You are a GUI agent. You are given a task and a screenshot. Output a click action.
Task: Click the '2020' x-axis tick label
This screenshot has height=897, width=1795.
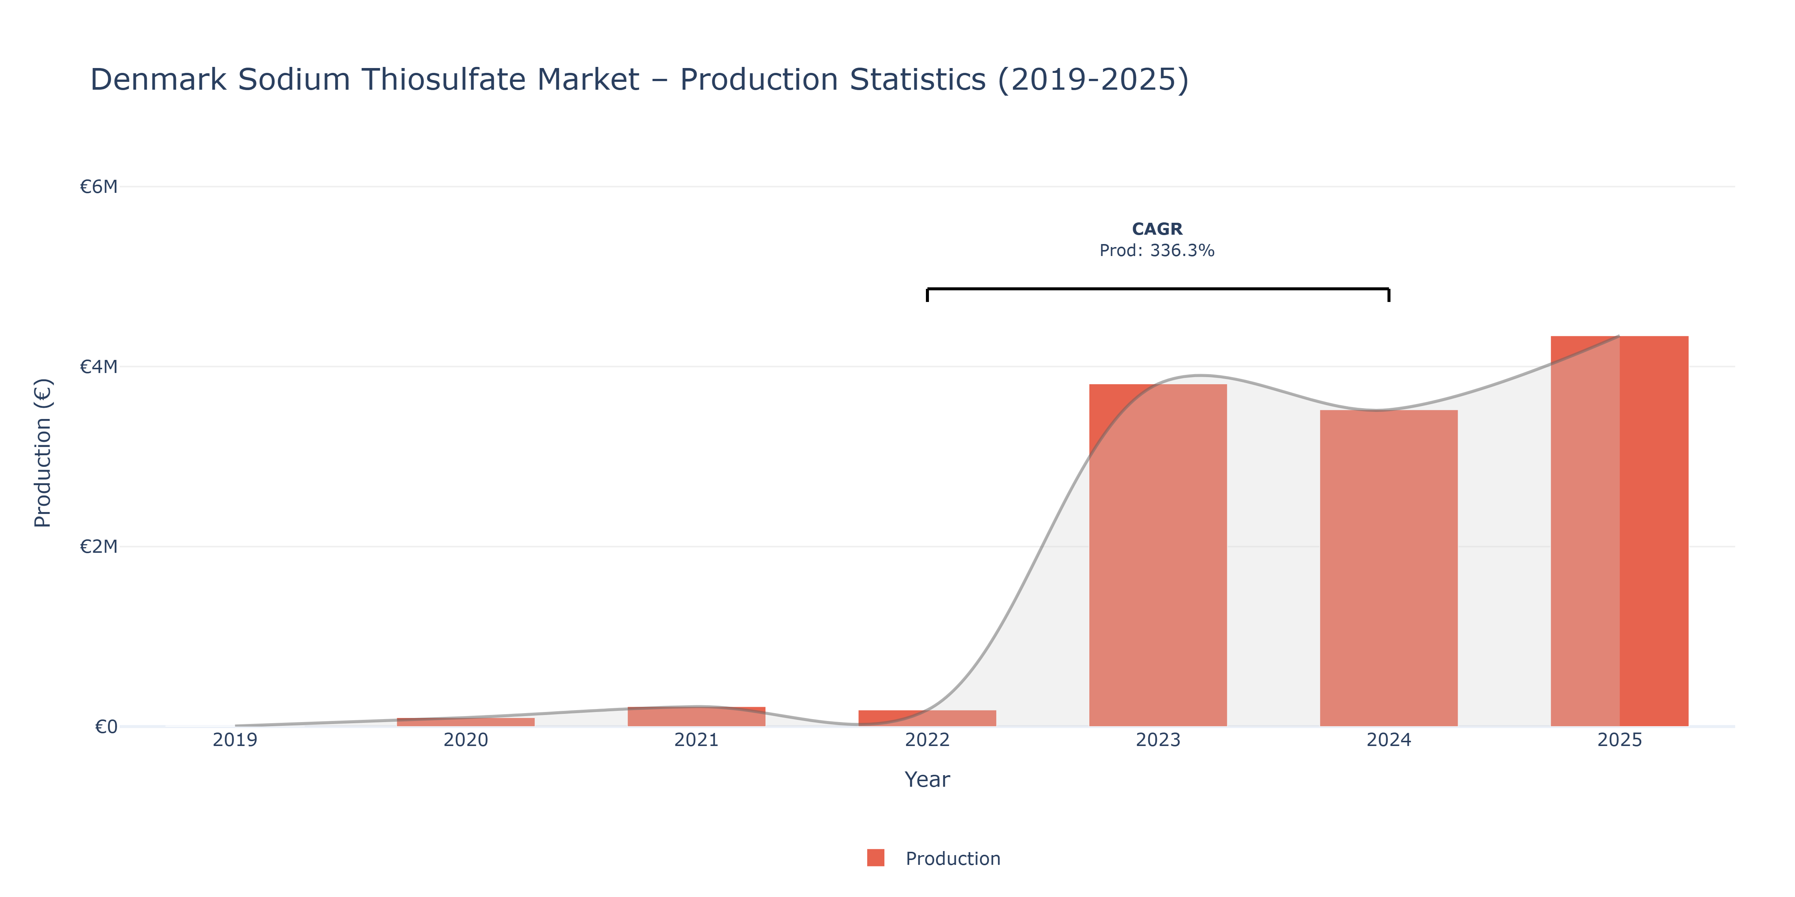pyautogui.click(x=466, y=740)
